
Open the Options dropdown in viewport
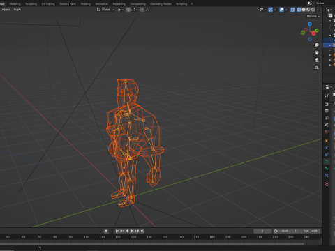tap(313, 16)
